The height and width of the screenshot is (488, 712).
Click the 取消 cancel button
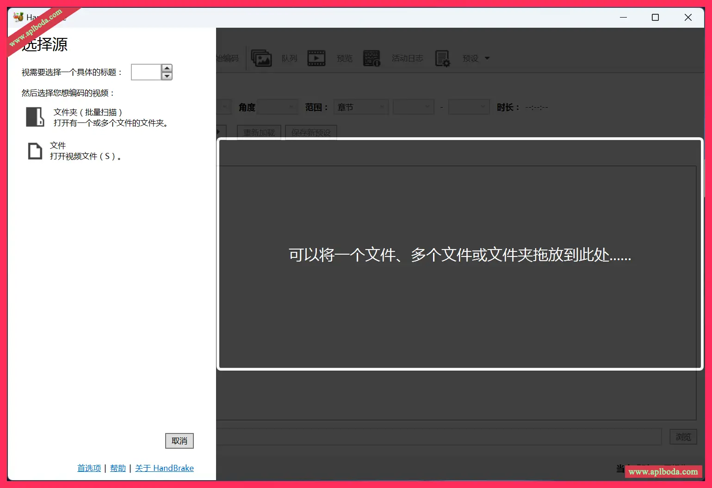pyautogui.click(x=180, y=441)
